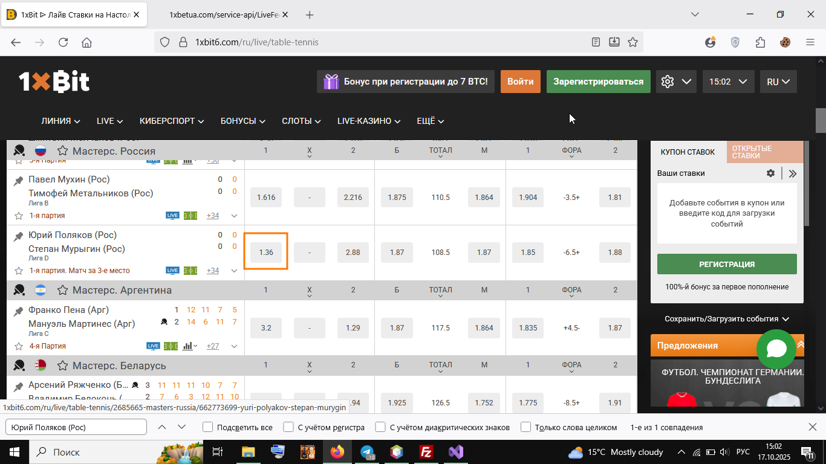Image resolution: width=826 pixels, height=464 pixels.
Task: Expand markets for Франко Пена match
Action: [x=234, y=346]
